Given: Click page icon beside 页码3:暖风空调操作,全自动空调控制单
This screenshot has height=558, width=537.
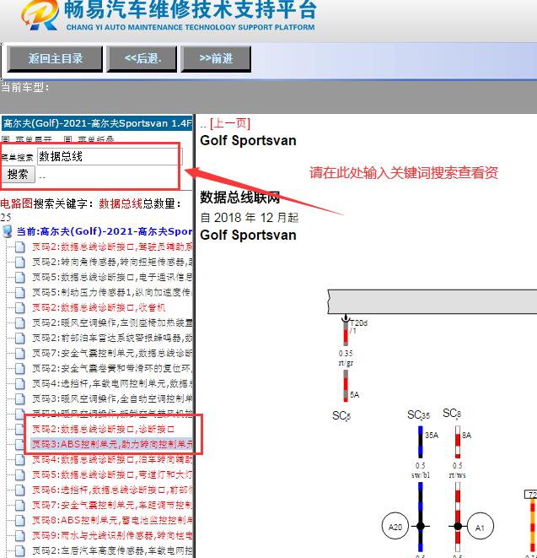Looking at the screenshot, I should tap(20, 399).
